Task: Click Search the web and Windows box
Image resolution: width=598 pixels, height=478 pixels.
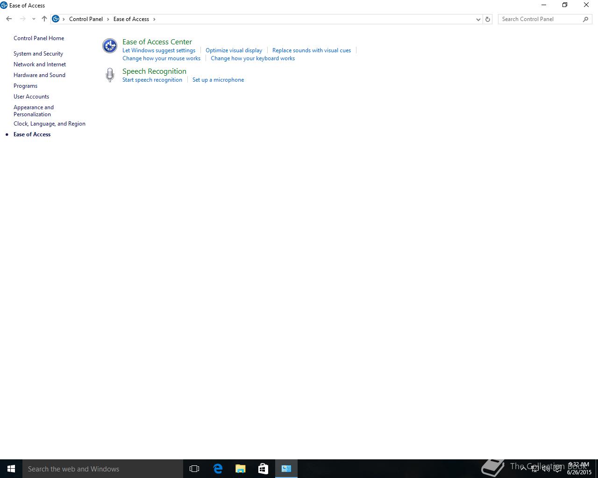Action: [103, 469]
